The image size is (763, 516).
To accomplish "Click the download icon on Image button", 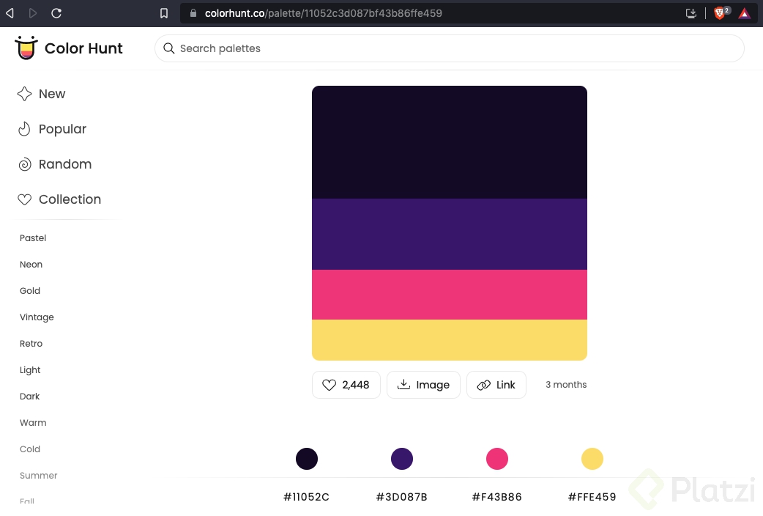I will [403, 385].
